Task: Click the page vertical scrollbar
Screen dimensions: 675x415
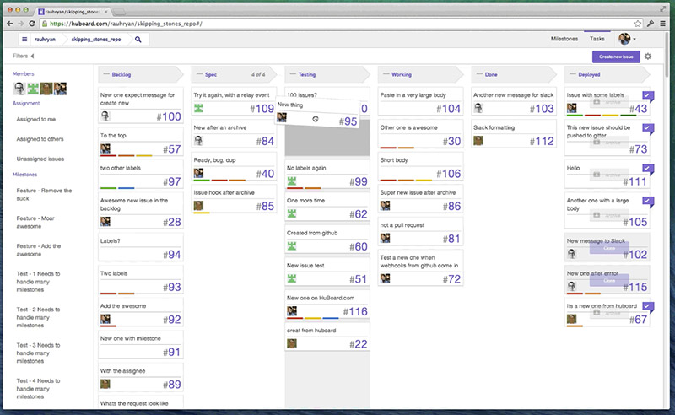Action: (x=667, y=54)
